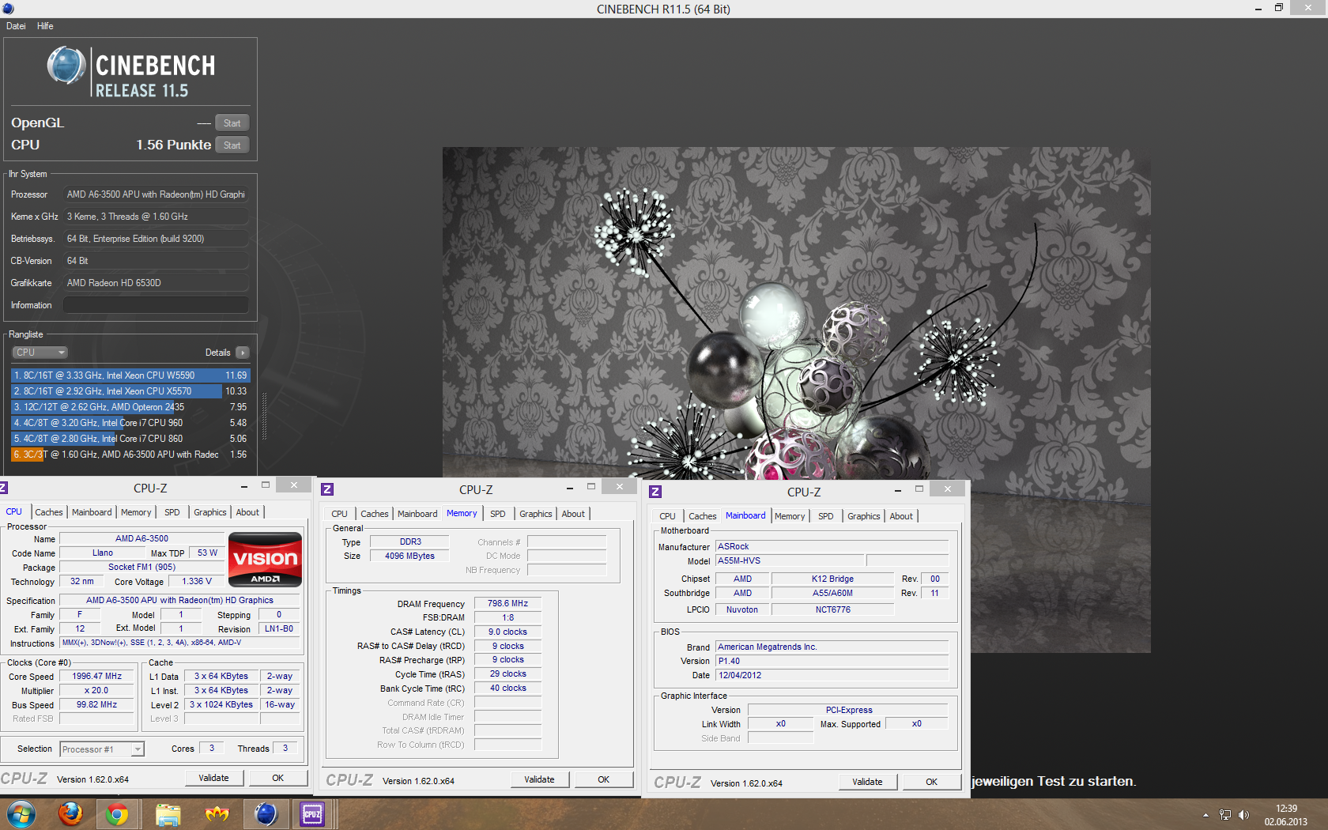Open the CPU ranking dropdown

[x=40, y=353]
